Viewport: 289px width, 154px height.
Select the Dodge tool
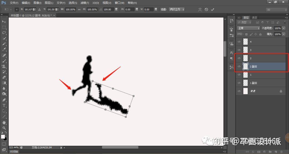coord(4,94)
